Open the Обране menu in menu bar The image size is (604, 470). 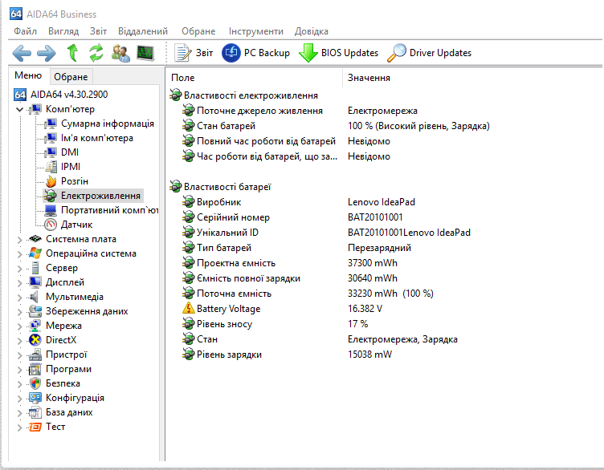click(198, 31)
